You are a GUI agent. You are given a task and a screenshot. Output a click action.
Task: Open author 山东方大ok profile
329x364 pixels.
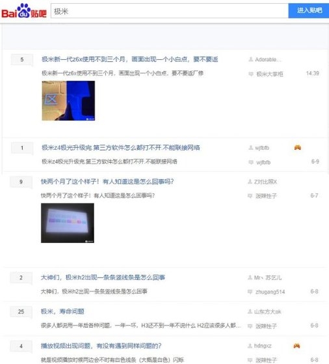coord(268,312)
